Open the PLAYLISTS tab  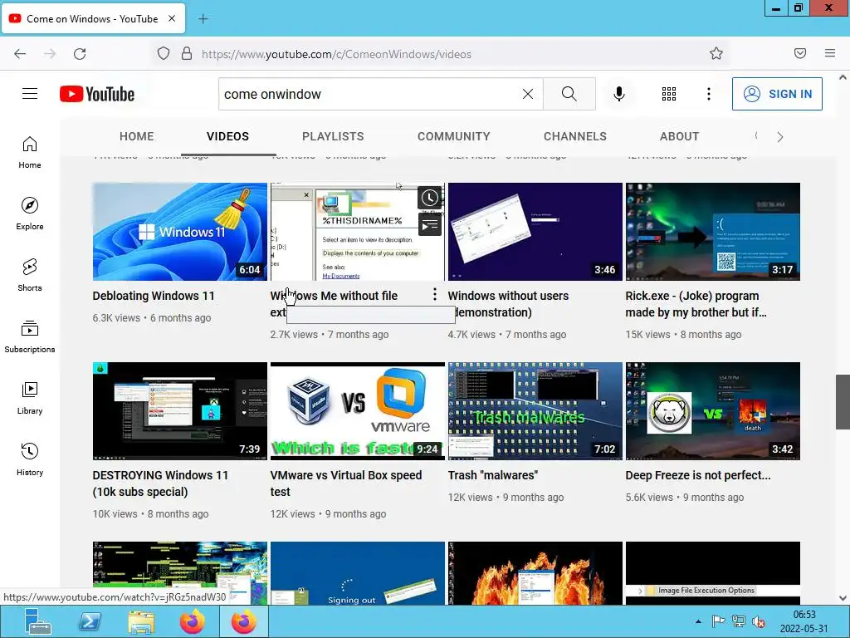coord(333,137)
